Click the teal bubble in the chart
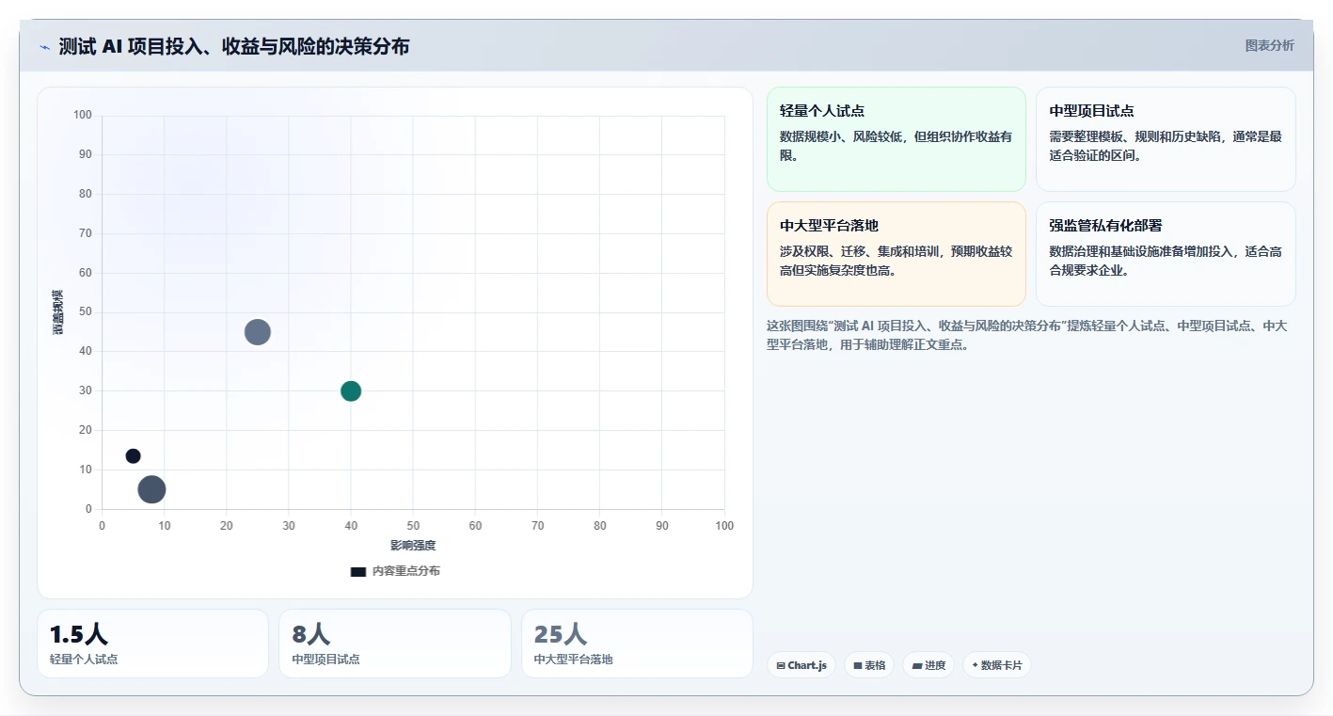 [351, 390]
